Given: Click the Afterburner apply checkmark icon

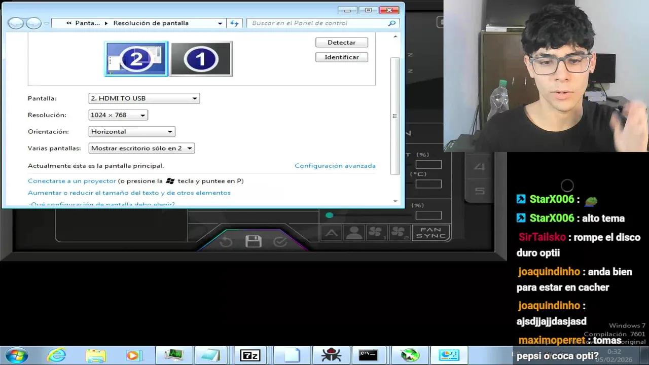Looking at the screenshot, I should 280,242.
